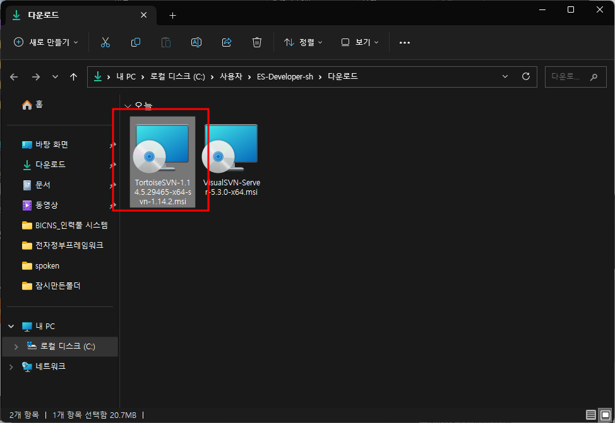
Task: Click the Share icon in toolbar
Action: 227,42
